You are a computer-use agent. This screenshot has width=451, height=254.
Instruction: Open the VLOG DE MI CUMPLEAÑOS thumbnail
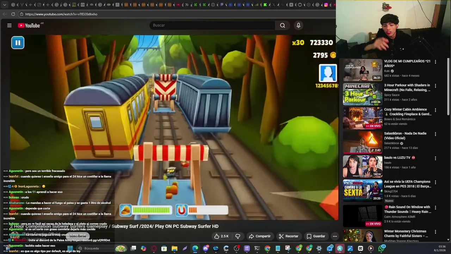pos(363,70)
